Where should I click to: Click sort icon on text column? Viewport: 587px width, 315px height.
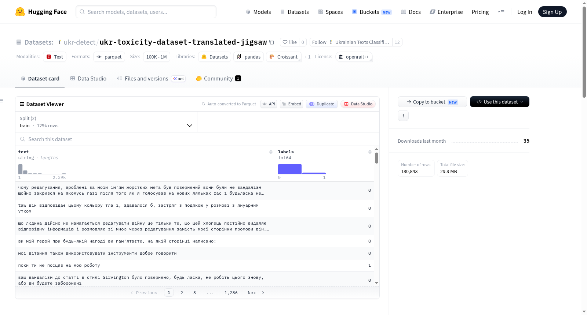point(271,152)
